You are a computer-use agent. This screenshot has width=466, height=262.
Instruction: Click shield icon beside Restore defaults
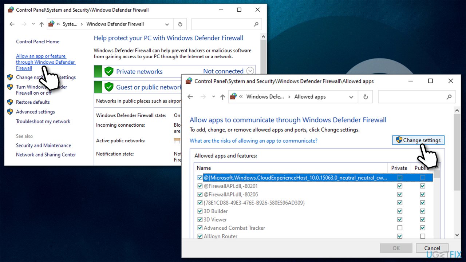tap(10, 102)
